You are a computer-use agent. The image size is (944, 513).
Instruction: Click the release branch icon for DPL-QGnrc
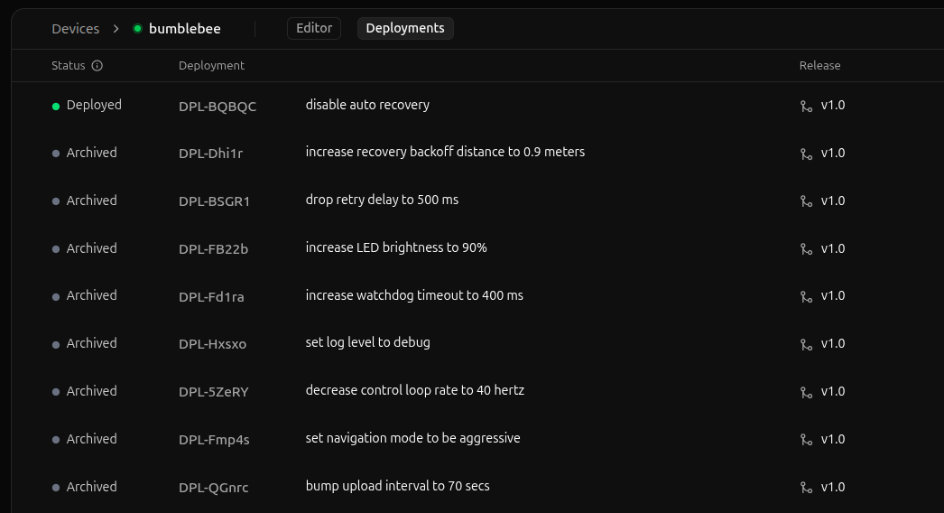tap(806, 488)
